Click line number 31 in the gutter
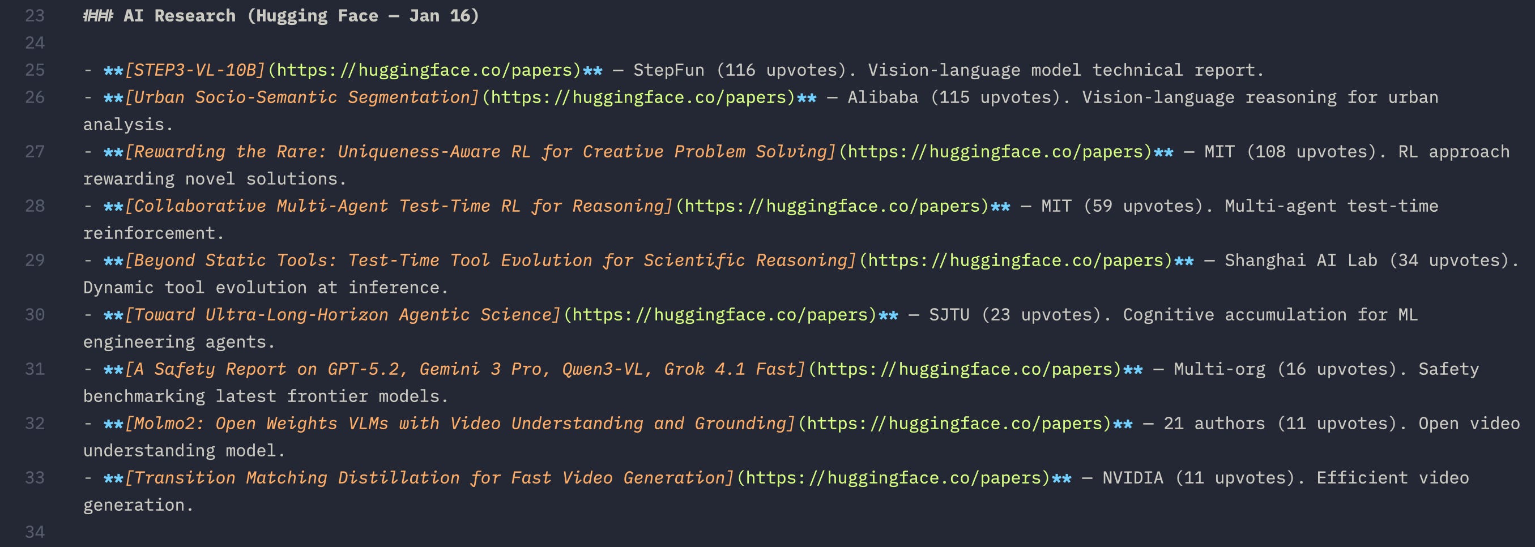 pyautogui.click(x=35, y=369)
